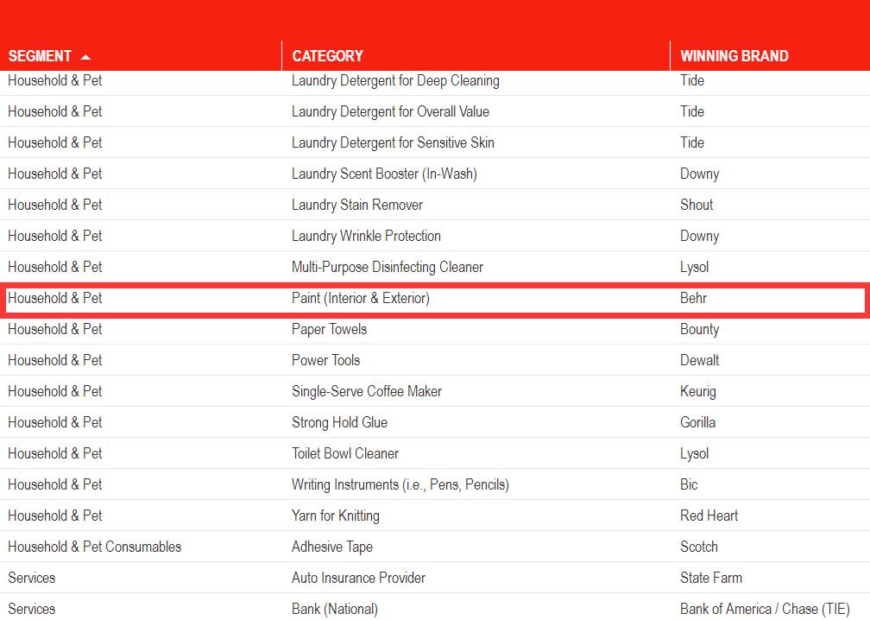The image size is (870, 620).
Task: Click 'Household & Pet' in the Laundry Wrinkle Protection row
Action: click(55, 236)
